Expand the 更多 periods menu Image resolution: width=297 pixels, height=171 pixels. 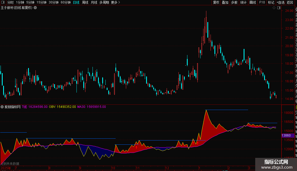(116, 2)
